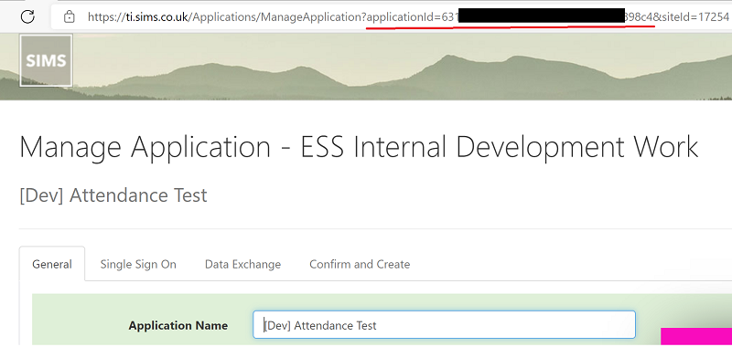Click the 'Manage Application - ESS Internal Development Work' heading
Viewport: 732px width, 347px height.
(x=359, y=146)
